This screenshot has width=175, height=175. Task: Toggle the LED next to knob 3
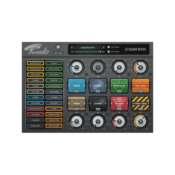click(129, 74)
